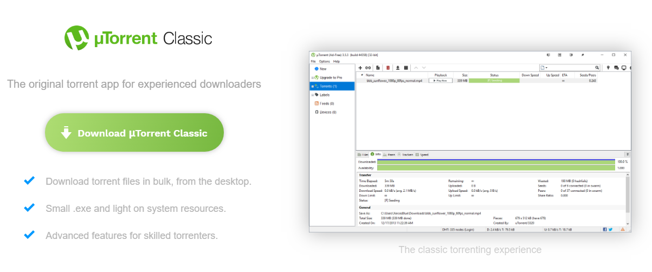
Task: Sort by the Down Speed column header
Action: (x=530, y=75)
